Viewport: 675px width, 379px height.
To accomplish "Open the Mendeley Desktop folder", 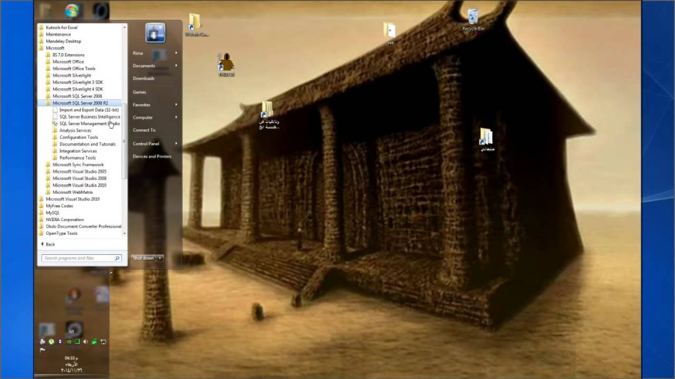I will click(60, 41).
